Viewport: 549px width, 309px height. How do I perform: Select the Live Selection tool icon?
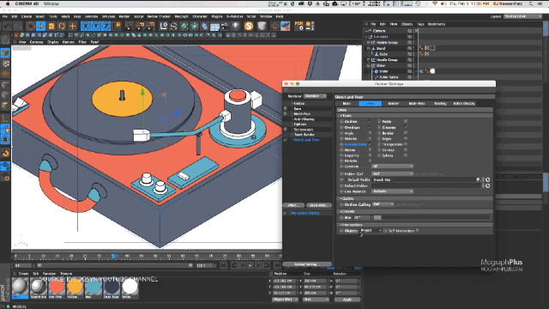pyautogui.click(x=31, y=26)
